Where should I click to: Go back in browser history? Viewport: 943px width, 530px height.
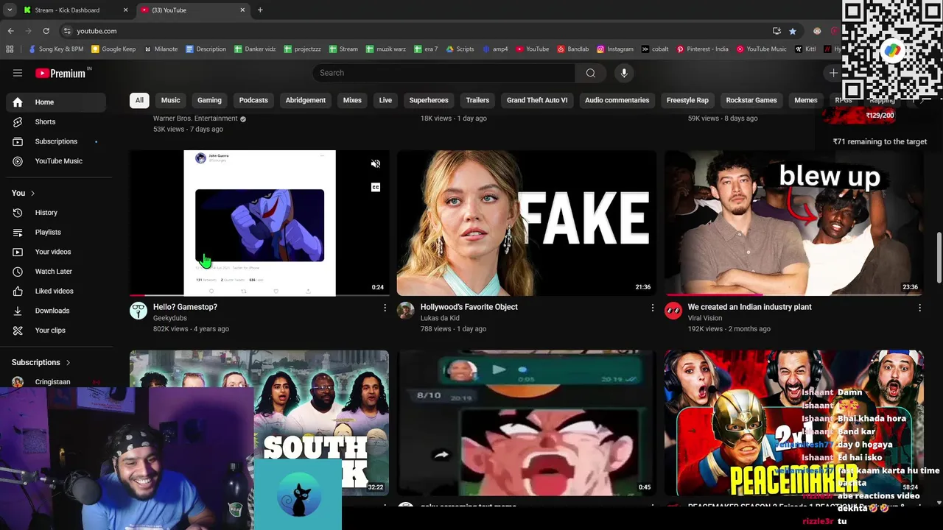(10, 31)
